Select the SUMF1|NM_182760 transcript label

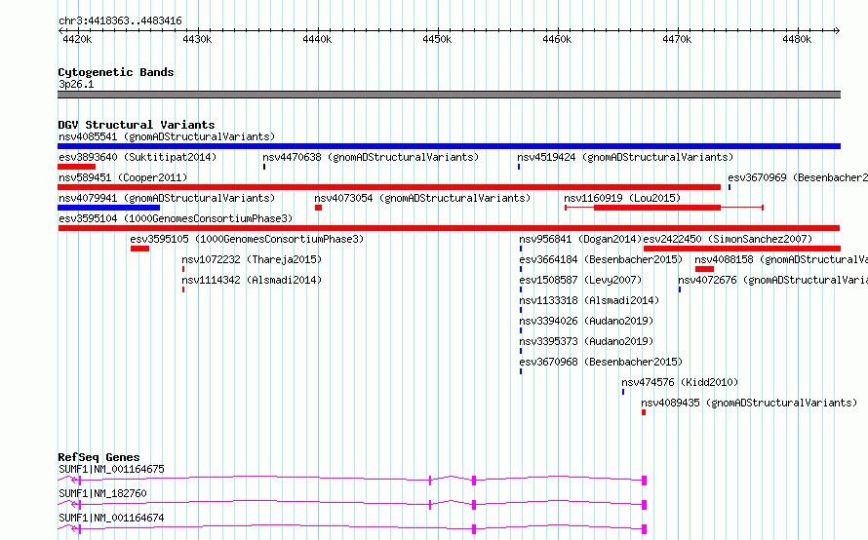(x=102, y=493)
